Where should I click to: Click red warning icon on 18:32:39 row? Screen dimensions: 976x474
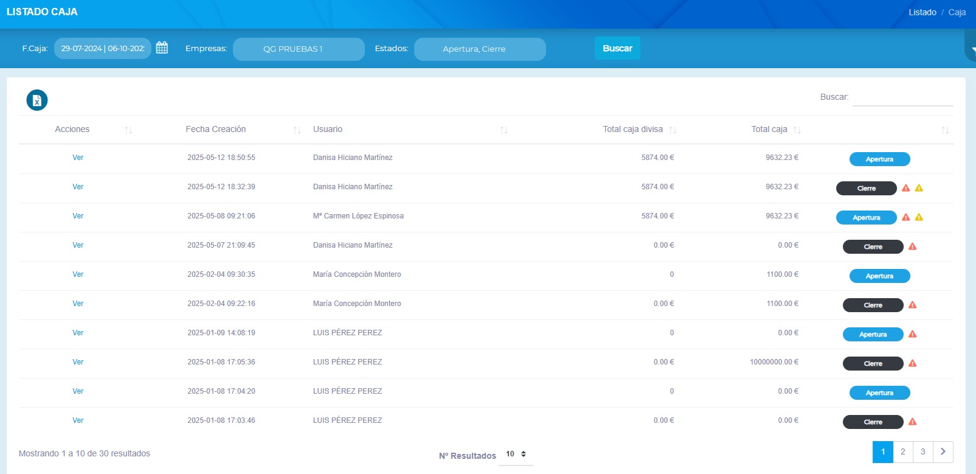click(x=905, y=188)
